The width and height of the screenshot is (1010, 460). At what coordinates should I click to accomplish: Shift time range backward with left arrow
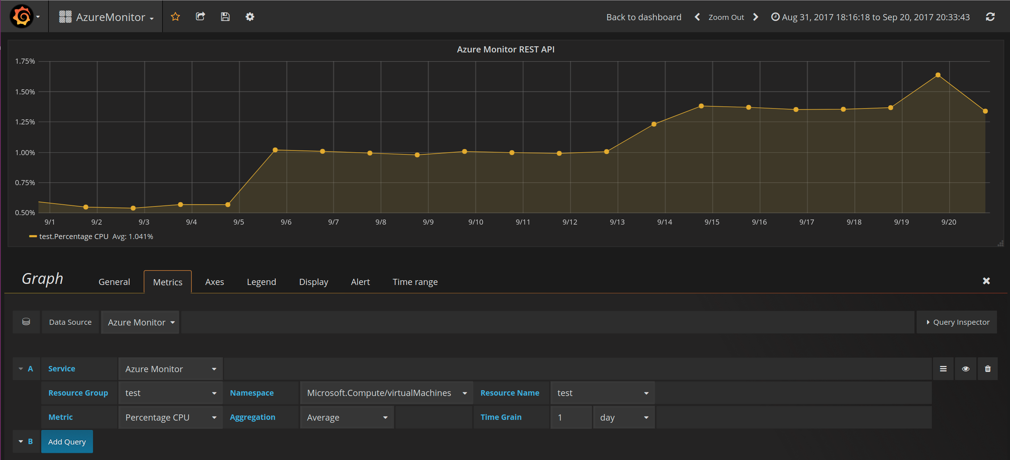click(x=697, y=17)
